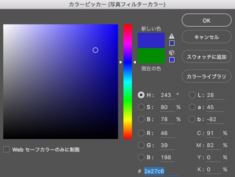Select the S saturation radio button
235x177 pixels.
141,107
